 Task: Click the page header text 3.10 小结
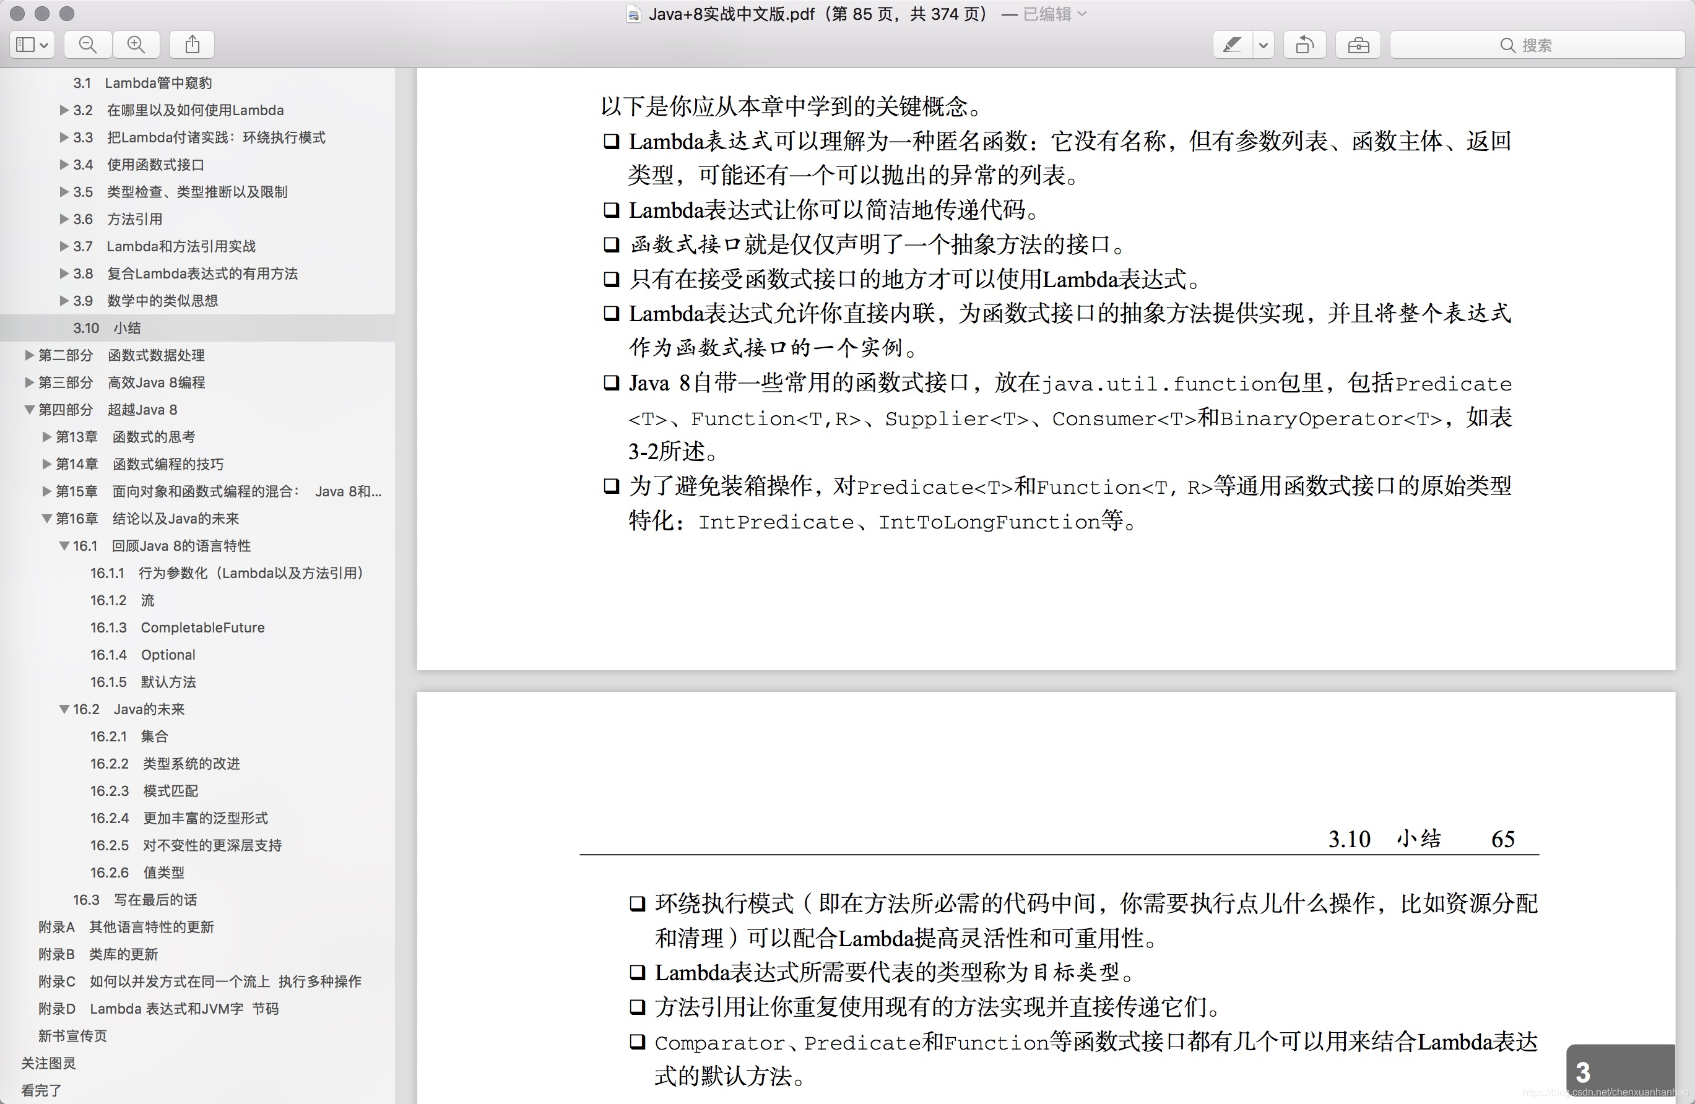point(1384,839)
